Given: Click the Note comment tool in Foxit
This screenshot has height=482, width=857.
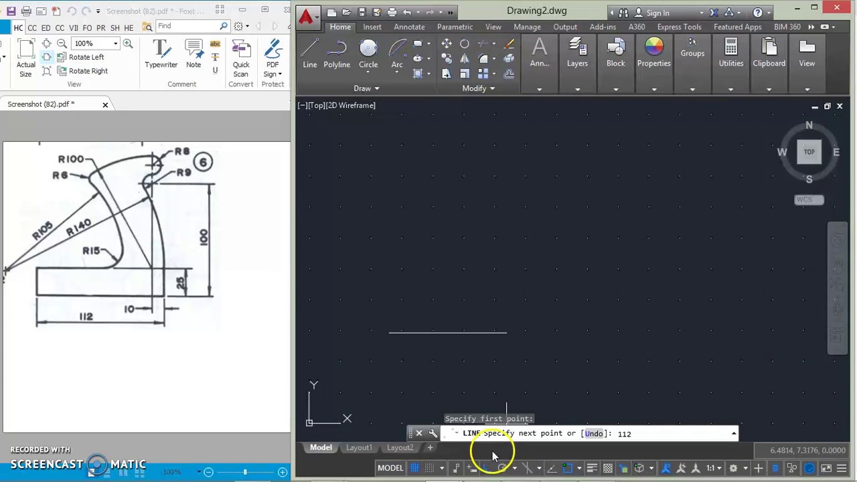Looking at the screenshot, I should click(x=193, y=54).
